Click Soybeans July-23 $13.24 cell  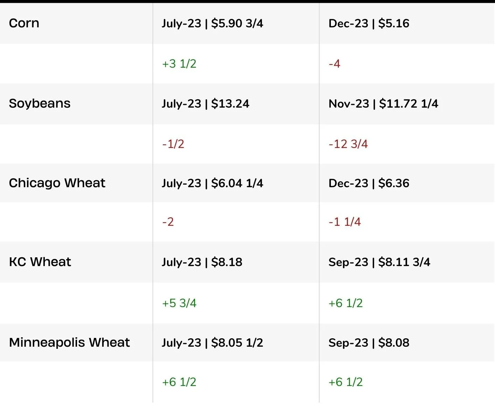(x=205, y=104)
